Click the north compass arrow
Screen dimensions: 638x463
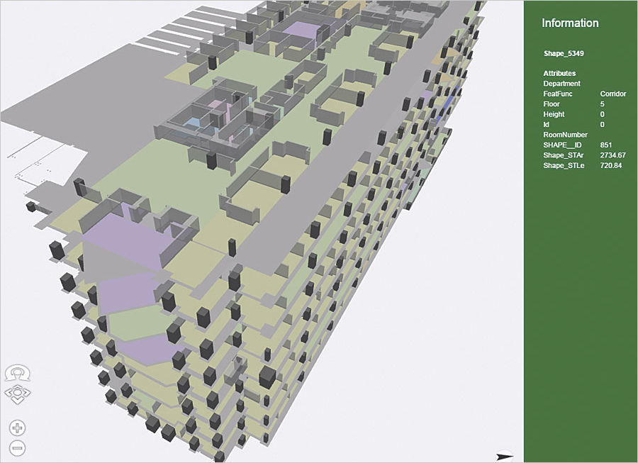[505, 457]
